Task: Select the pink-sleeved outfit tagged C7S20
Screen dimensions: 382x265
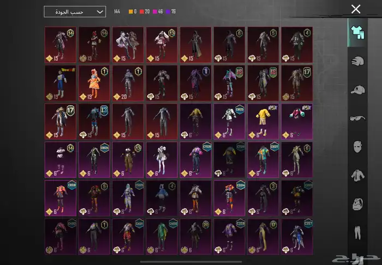Action: [x=195, y=160]
